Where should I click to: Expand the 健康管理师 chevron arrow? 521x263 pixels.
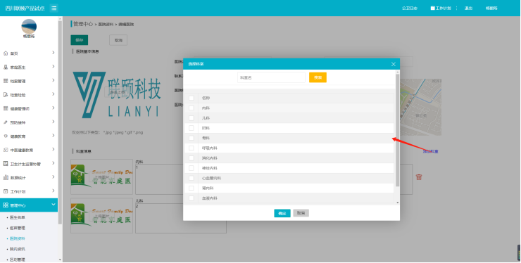54,108
